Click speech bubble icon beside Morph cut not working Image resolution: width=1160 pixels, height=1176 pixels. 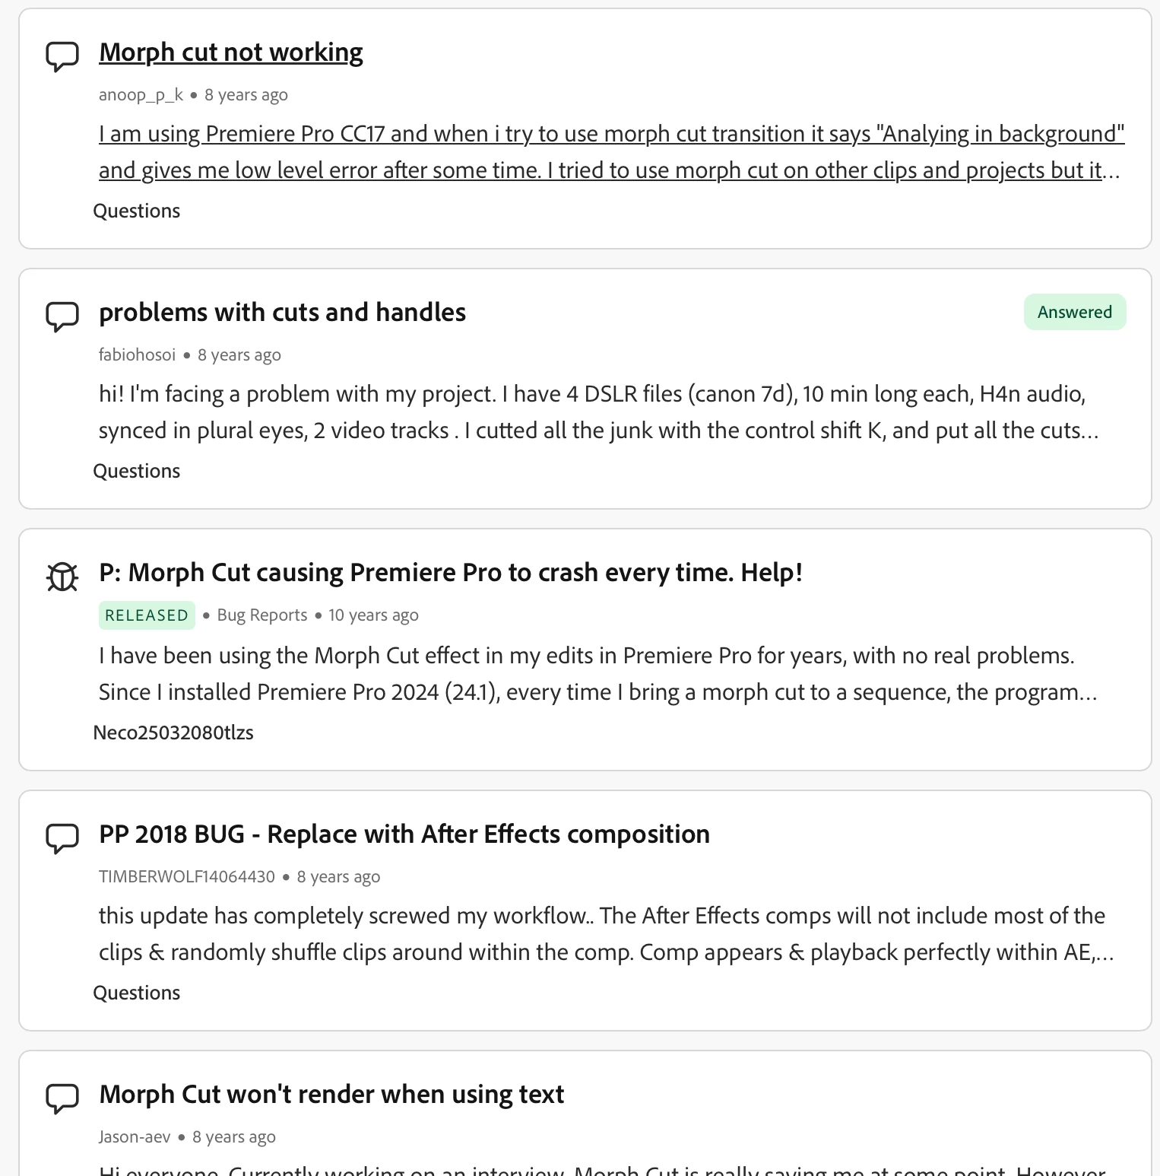tap(62, 56)
